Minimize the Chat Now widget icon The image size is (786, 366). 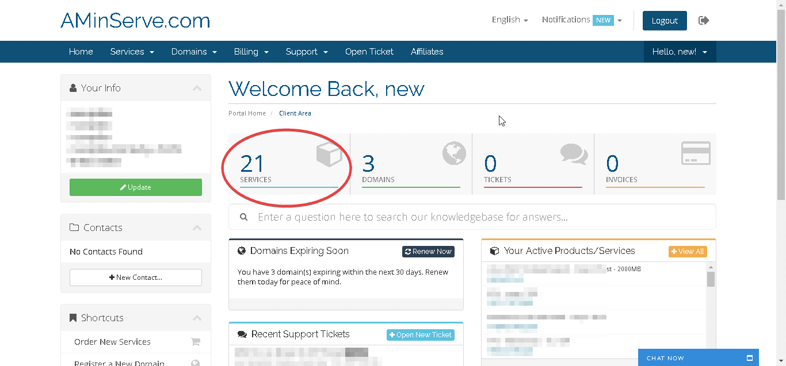coord(749,358)
